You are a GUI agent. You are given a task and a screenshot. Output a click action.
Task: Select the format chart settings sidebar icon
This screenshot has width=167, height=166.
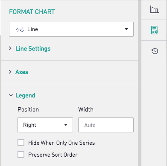pos(155,30)
